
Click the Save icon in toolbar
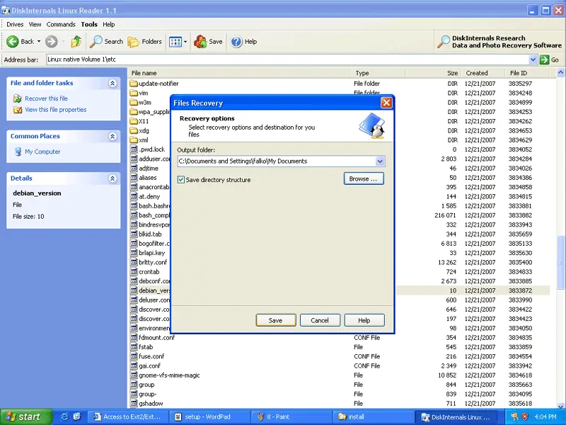point(200,42)
